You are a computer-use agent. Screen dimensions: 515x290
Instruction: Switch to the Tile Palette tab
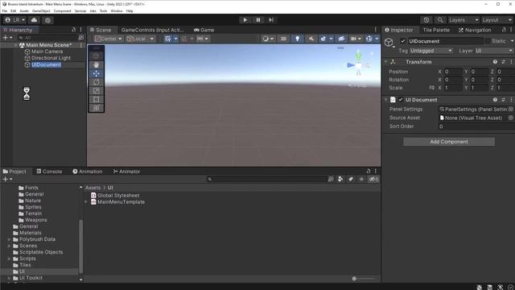[x=436, y=30]
